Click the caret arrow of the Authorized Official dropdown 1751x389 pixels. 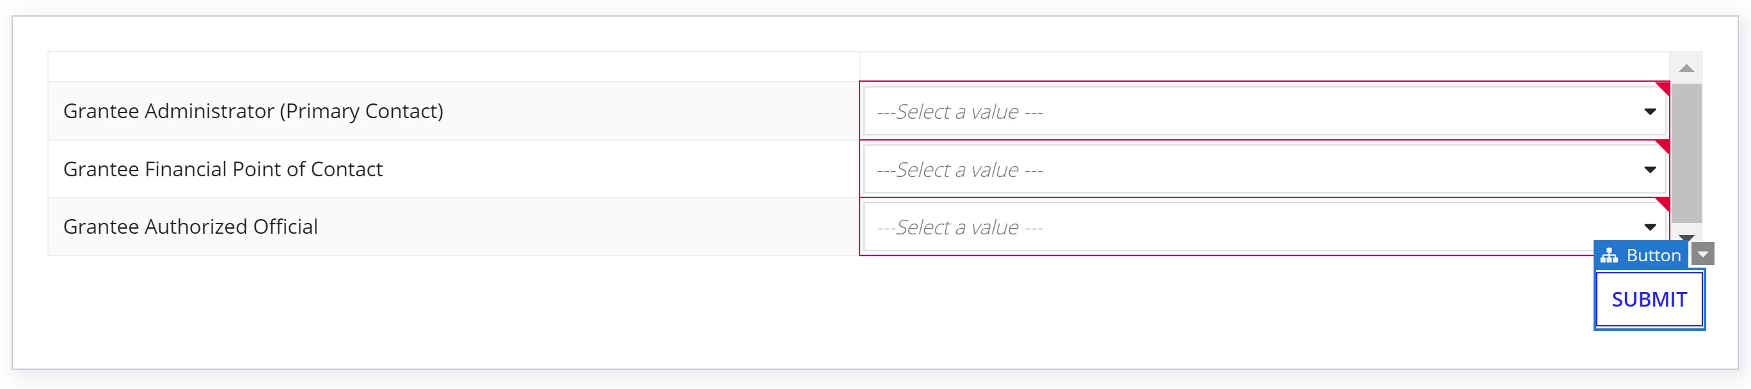[1650, 227]
